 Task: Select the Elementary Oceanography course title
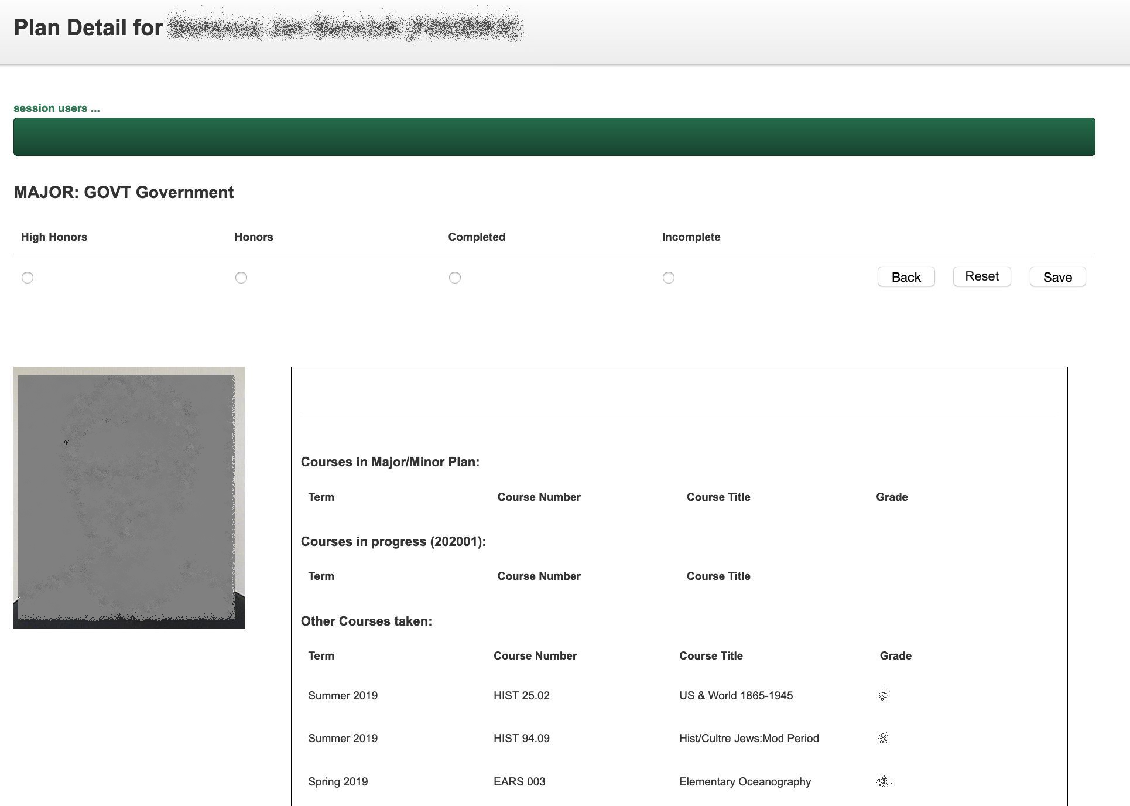tap(745, 782)
